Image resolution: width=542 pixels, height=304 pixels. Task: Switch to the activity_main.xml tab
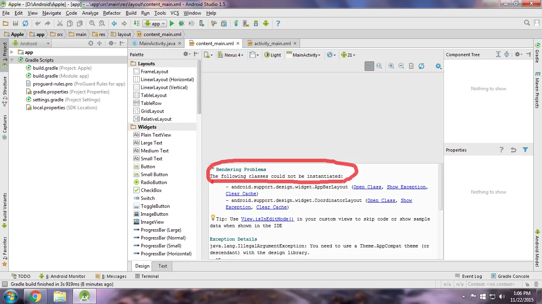click(x=272, y=44)
